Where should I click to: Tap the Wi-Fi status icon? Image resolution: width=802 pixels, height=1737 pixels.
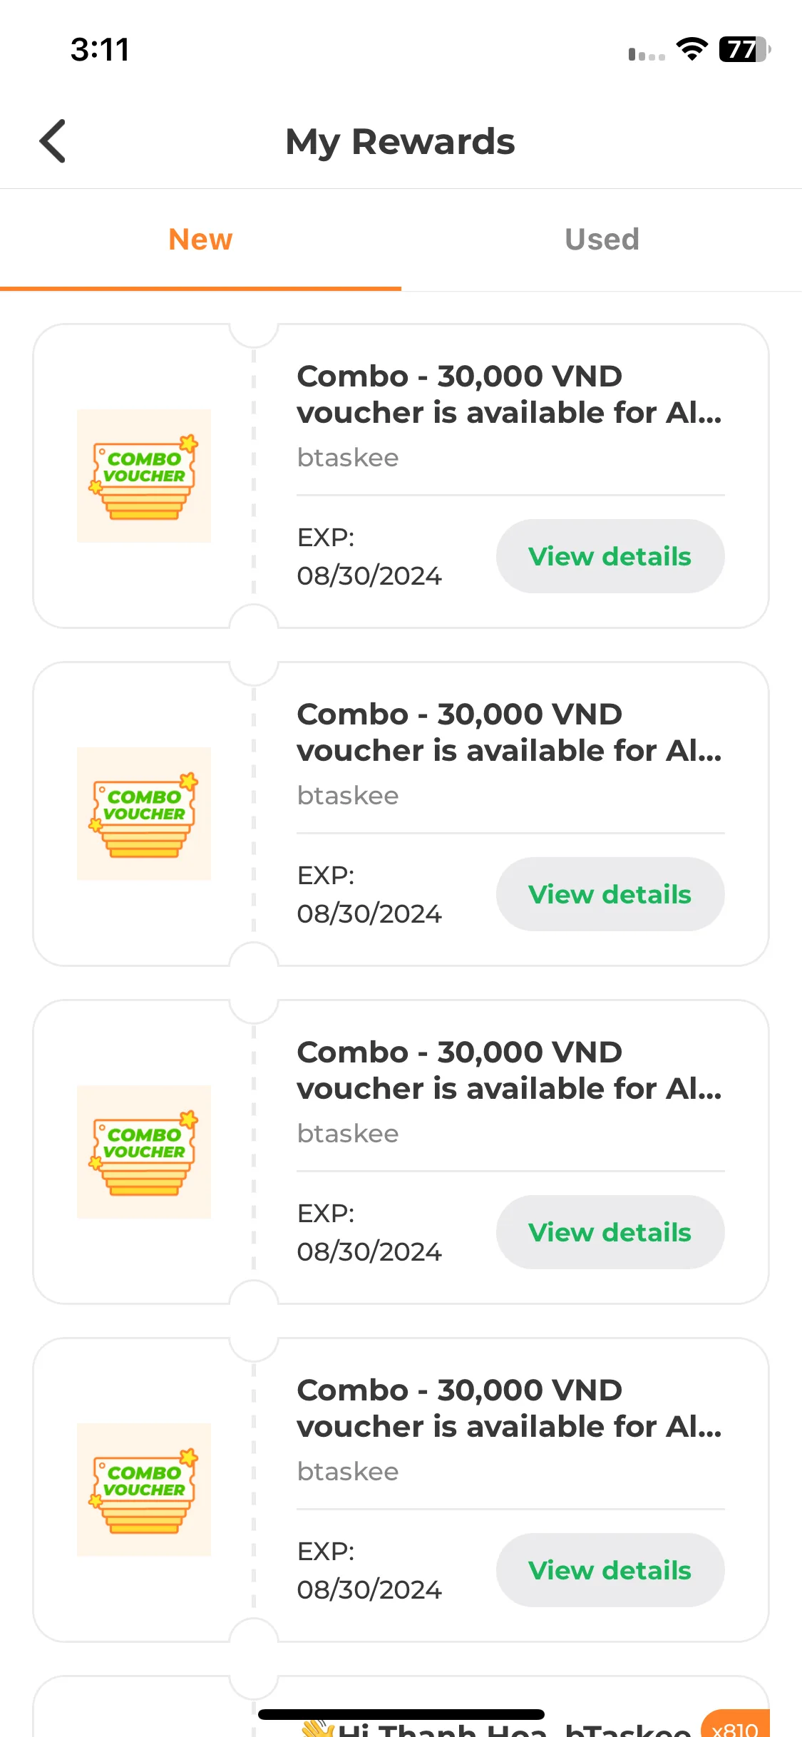(692, 49)
